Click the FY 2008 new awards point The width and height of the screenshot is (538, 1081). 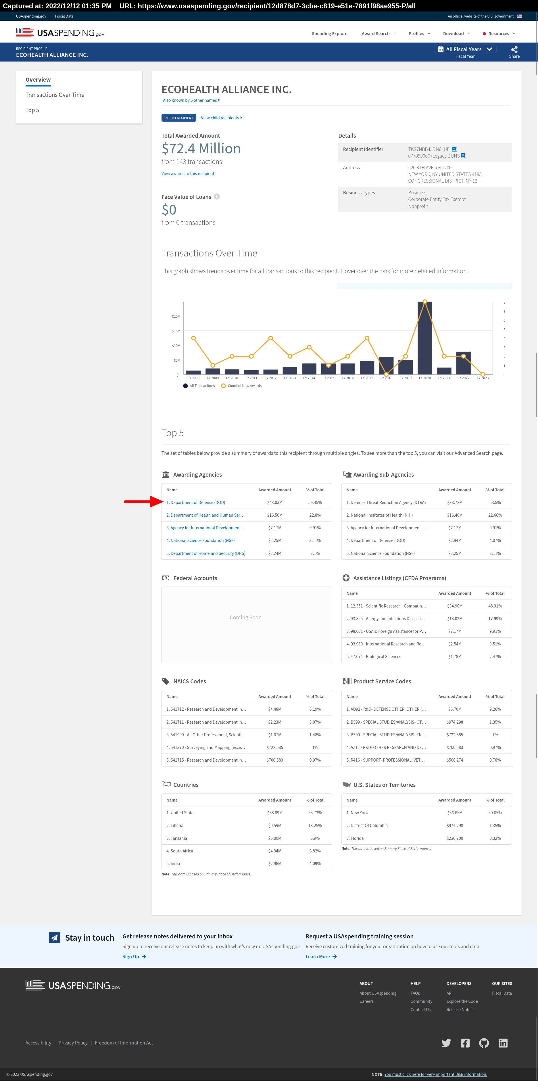[193, 338]
